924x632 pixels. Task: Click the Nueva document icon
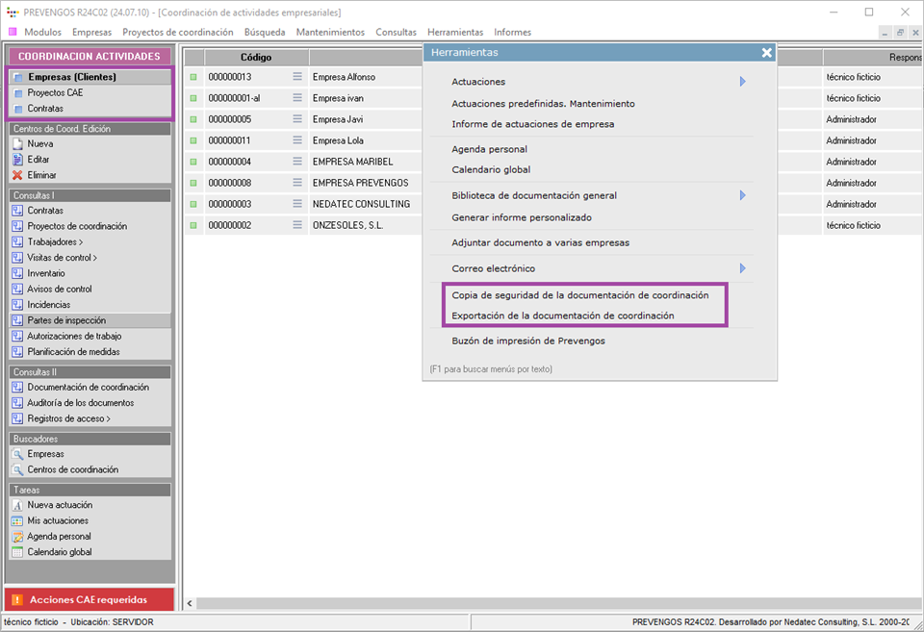[x=18, y=143]
